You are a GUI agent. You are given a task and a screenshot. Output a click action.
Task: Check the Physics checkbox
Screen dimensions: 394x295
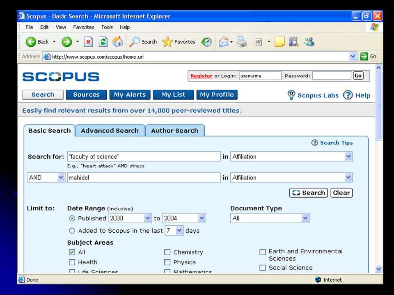pos(167,262)
